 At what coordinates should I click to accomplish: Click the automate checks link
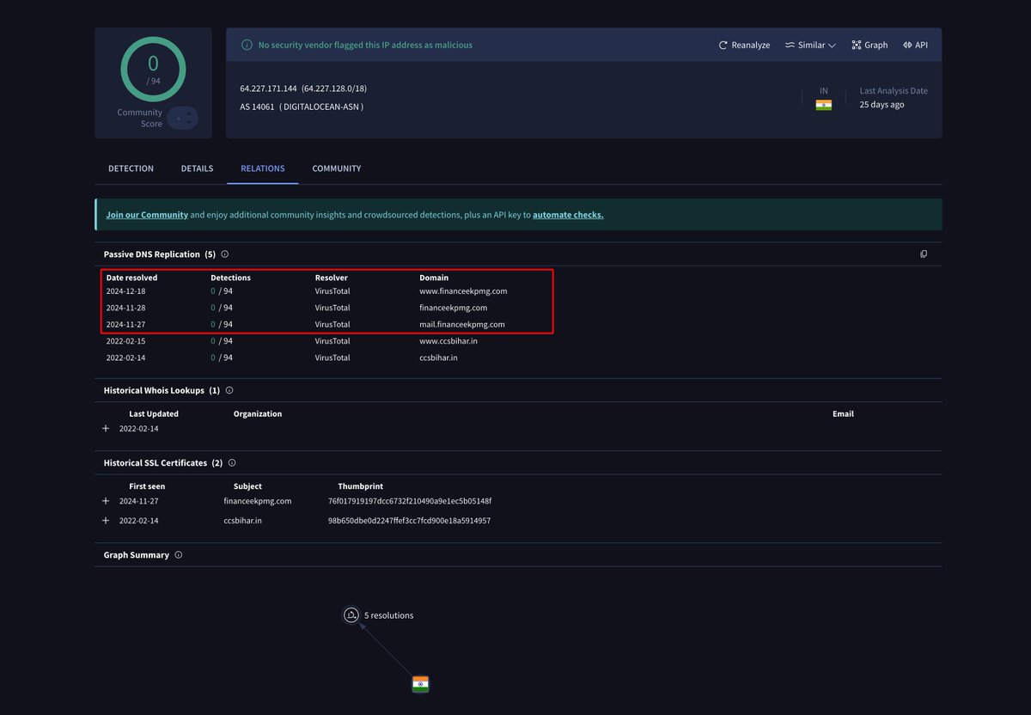pos(567,214)
